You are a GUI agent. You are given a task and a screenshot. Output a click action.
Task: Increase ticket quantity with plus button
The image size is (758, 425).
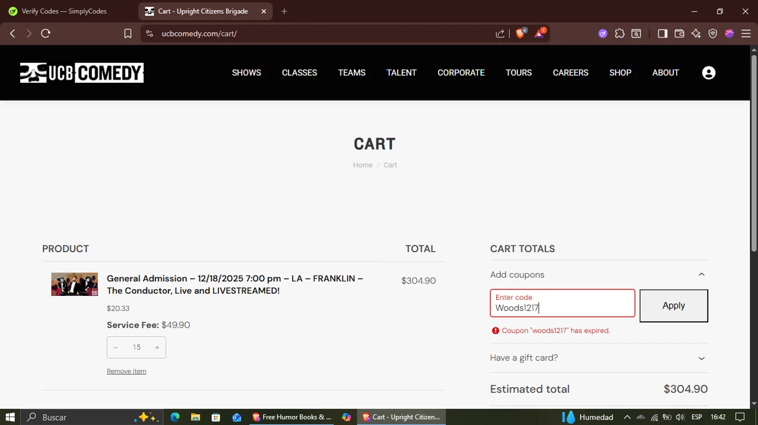tap(157, 347)
